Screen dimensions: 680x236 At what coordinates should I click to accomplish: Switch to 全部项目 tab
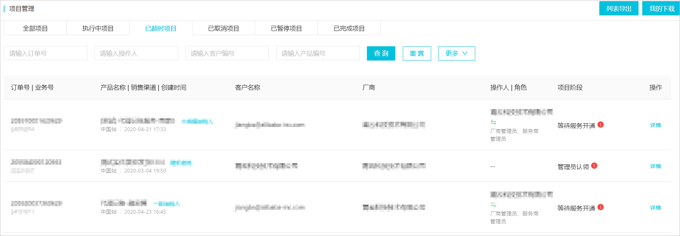[x=35, y=28]
